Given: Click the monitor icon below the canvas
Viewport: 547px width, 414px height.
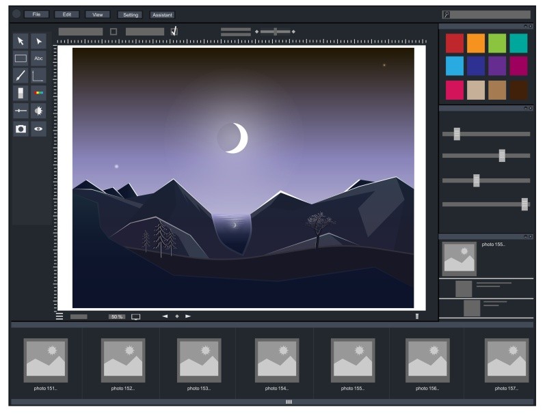Looking at the screenshot, I should pyautogui.click(x=135, y=317).
